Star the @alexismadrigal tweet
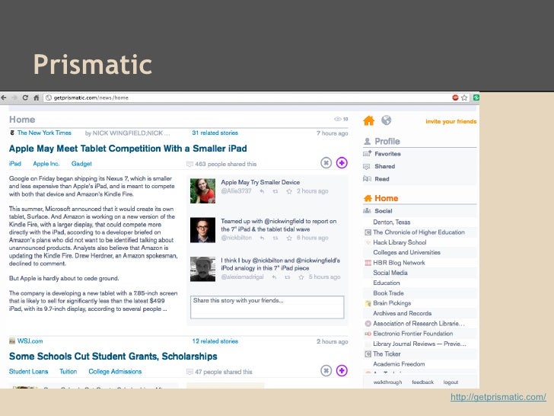Screen dimensions: 554x416 (x=301, y=277)
